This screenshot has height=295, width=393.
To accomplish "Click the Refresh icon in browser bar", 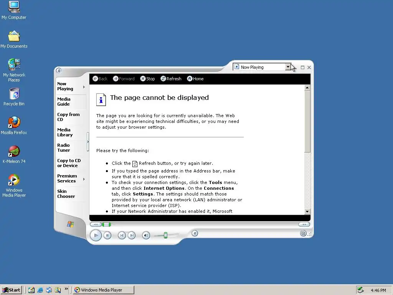I will (163, 79).
